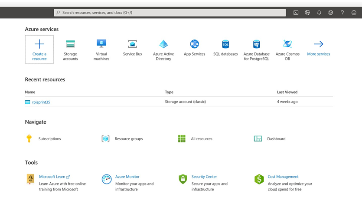The width and height of the screenshot is (362, 204).
Task: Open the rpisprint35 storage account
Action: pyautogui.click(x=41, y=102)
